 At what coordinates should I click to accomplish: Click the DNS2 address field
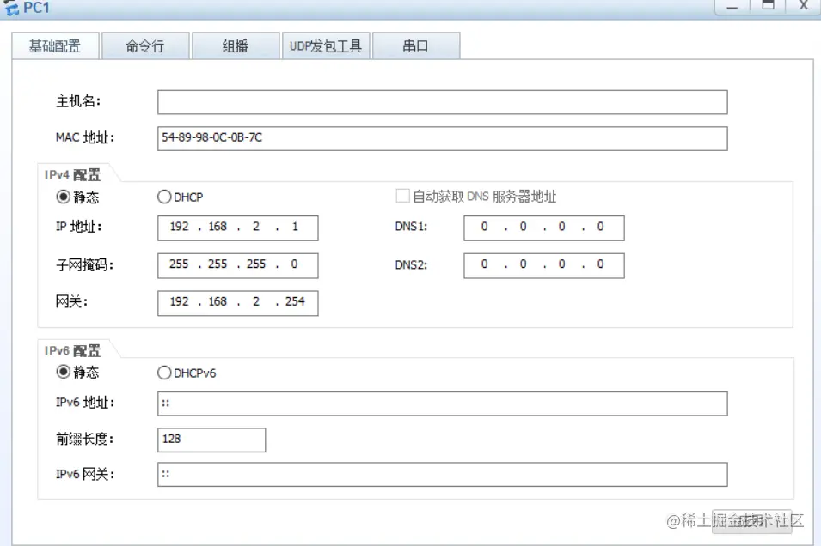click(544, 265)
